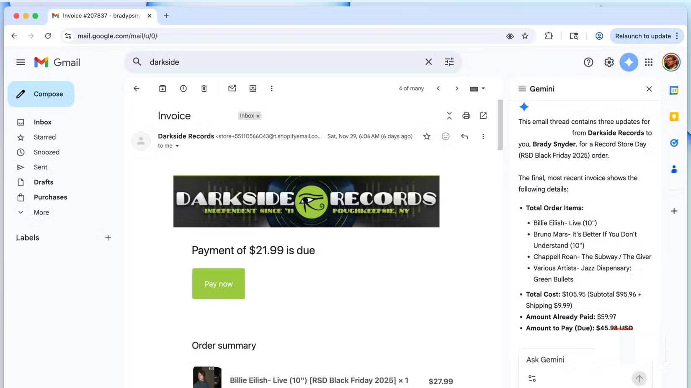
Task: Open the Purchases folder
Action: [x=50, y=197]
